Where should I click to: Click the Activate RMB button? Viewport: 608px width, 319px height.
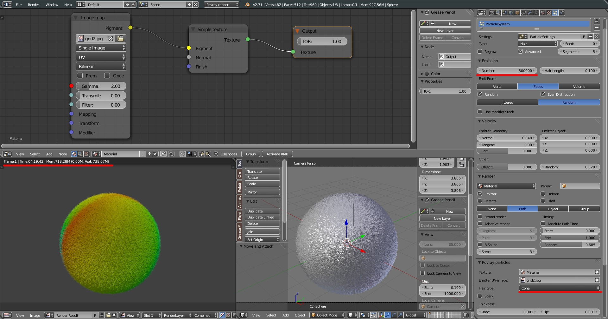click(277, 154)
